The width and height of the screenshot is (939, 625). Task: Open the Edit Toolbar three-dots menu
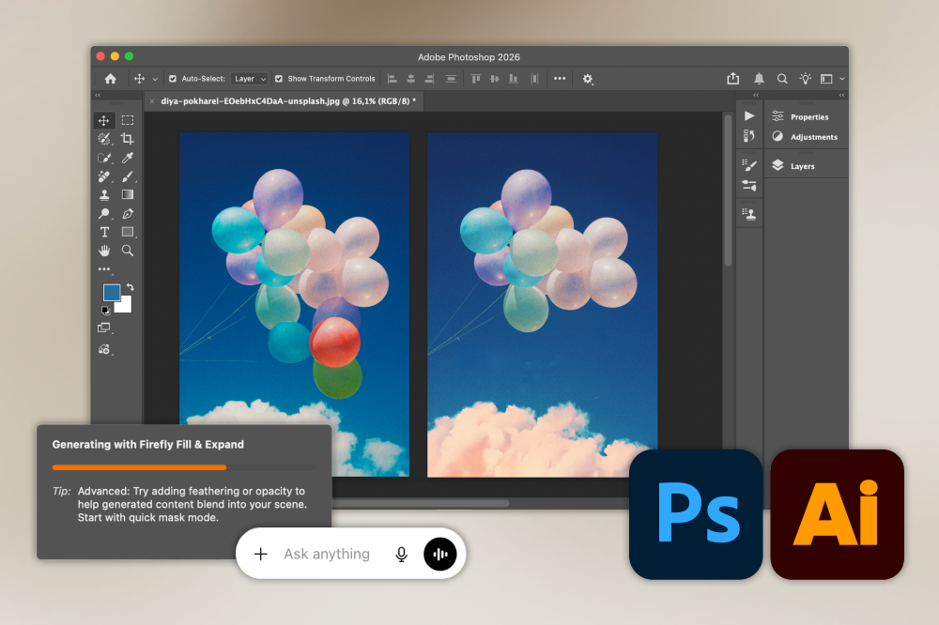click(x=104, y=269)
